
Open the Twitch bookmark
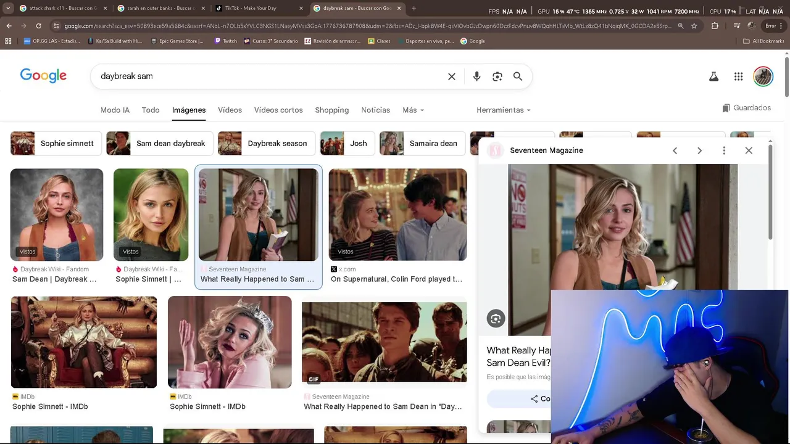pyautogui.click(x=225, y=41)
